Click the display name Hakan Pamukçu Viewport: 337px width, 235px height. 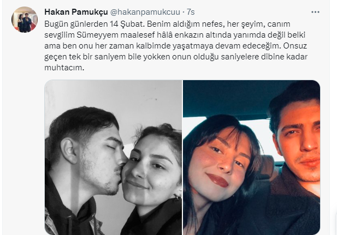pyautogui.click(x=76, y=12)
